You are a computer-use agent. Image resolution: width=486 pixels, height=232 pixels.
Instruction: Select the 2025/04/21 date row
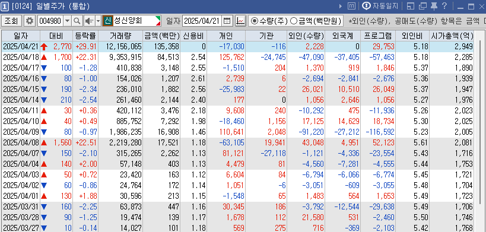coord(238,47)
